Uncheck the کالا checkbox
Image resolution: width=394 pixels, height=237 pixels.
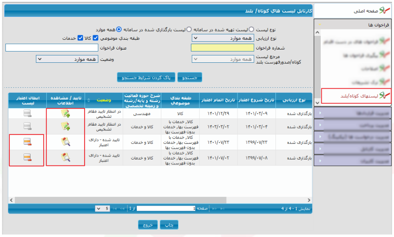95,38
